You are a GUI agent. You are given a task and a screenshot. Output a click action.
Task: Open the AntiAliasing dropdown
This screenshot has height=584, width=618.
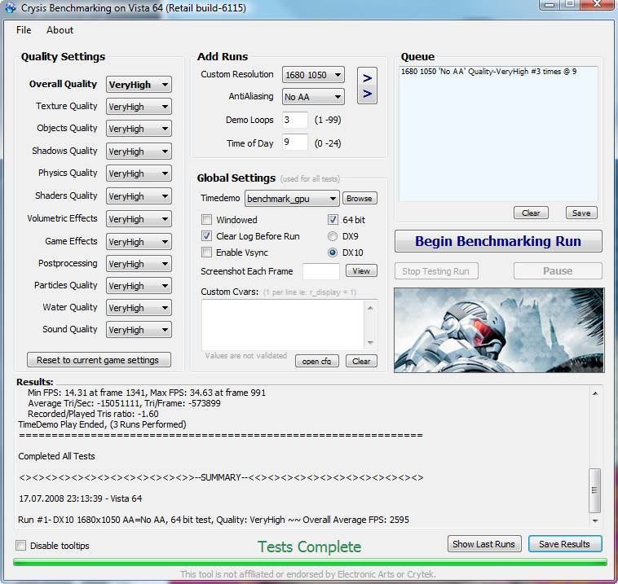pyautogui.click(x=313, y=97)
